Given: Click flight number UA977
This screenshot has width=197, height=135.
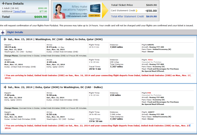Looking at the screenshot, I should tap(151, 112).
